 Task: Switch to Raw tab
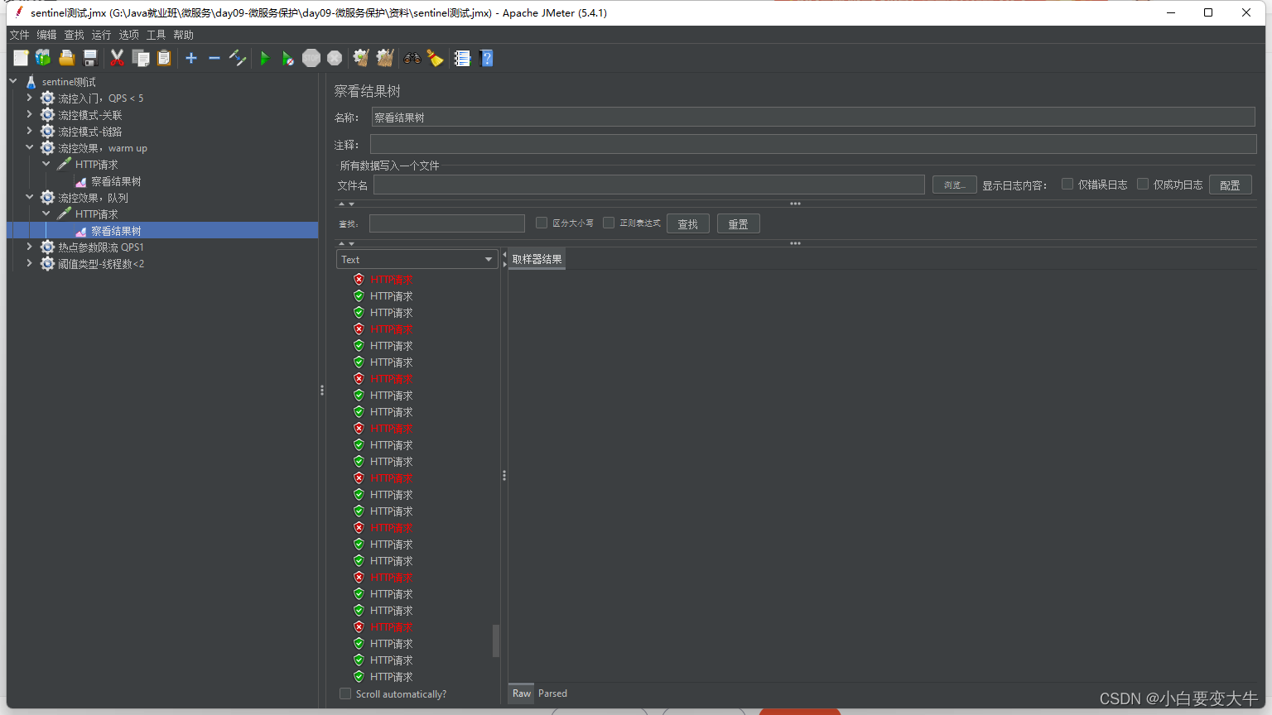(x=522, y=693)
